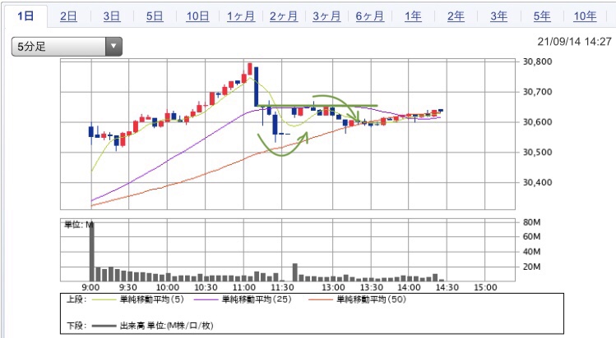Image resolution: width=616 pixels, height=338 pixels.
Task: Select the 10日 period tab
Action: [197, 16]
